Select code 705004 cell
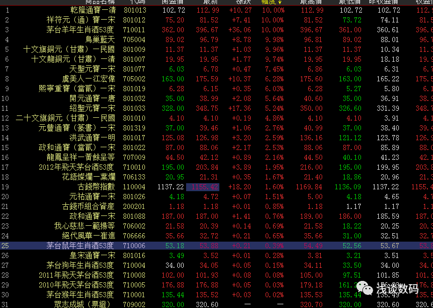Screen dimensions: 433x308 coord(134,40)
